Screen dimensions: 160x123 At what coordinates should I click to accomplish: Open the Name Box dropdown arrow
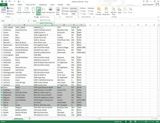[12, 21]
